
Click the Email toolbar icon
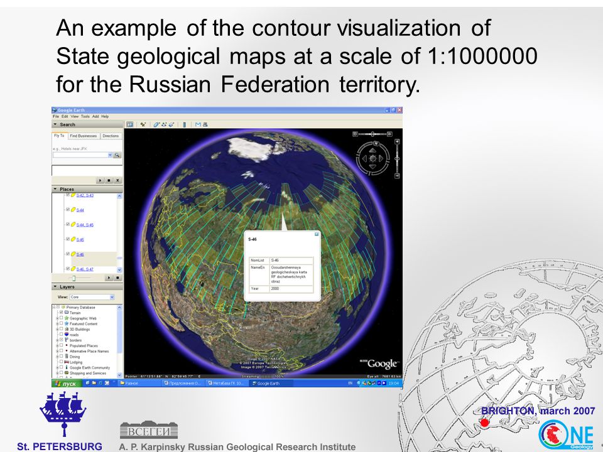[198, 124]
